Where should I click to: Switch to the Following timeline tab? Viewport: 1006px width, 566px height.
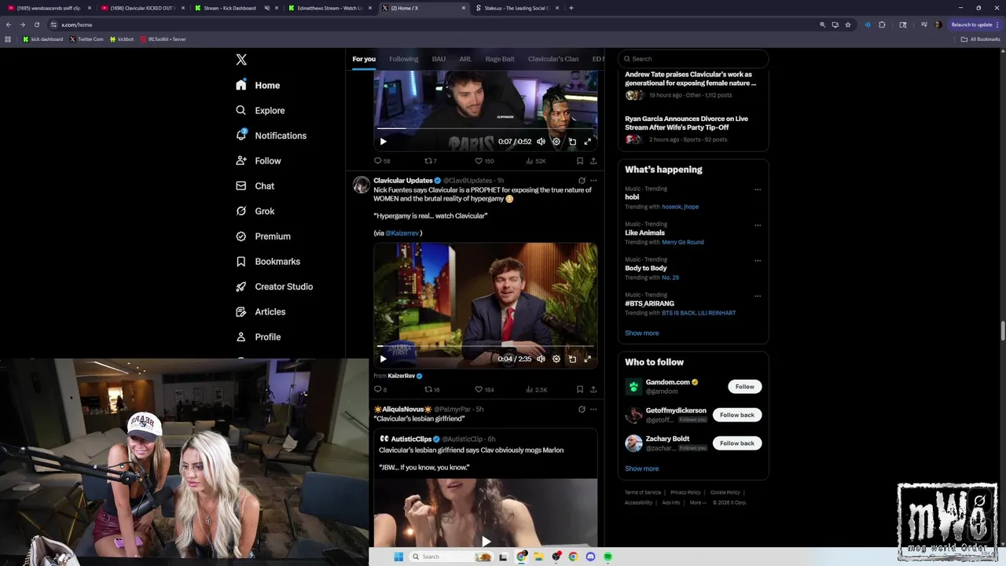pos(403,59)
